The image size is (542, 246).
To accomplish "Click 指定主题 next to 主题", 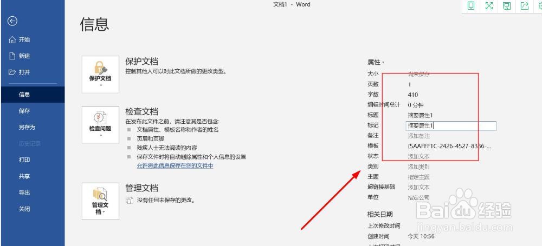I will 419,177.
